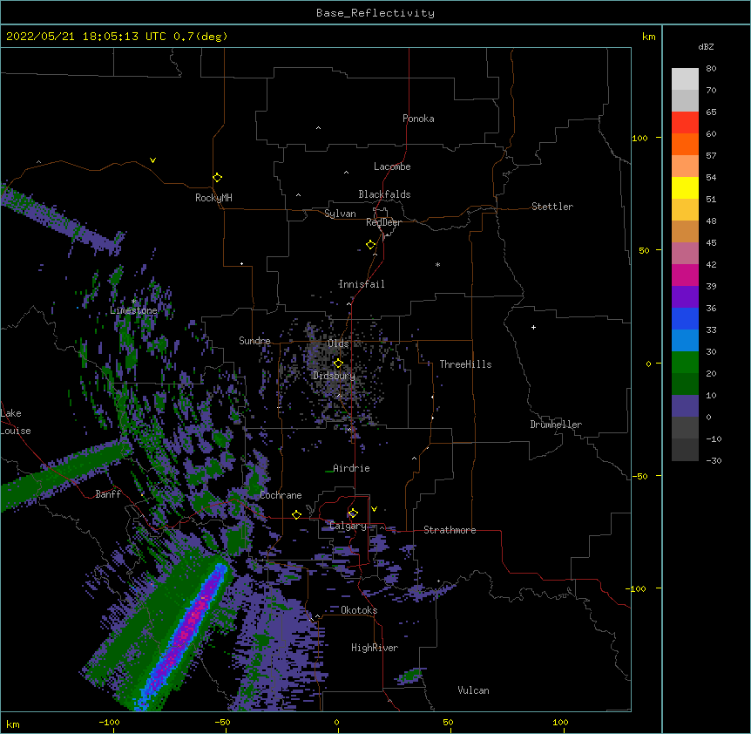Click white asterisk marker east of Innisfail
Screen dimensions: 751x734
click(437, 265)
